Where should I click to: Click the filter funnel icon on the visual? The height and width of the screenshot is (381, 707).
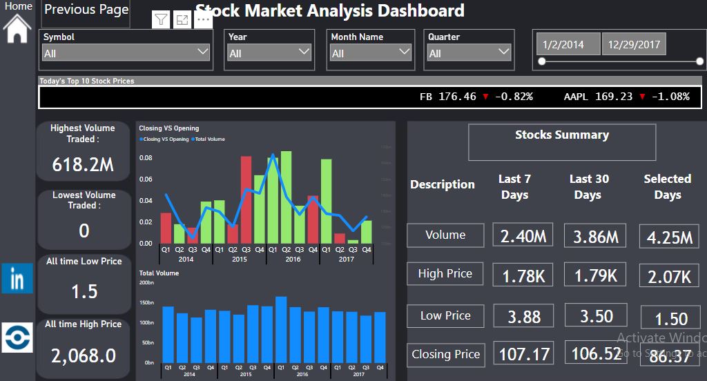tap(161, 20)
